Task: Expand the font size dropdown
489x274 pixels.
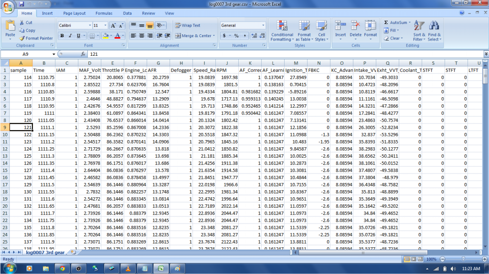Action: [105, 25]
